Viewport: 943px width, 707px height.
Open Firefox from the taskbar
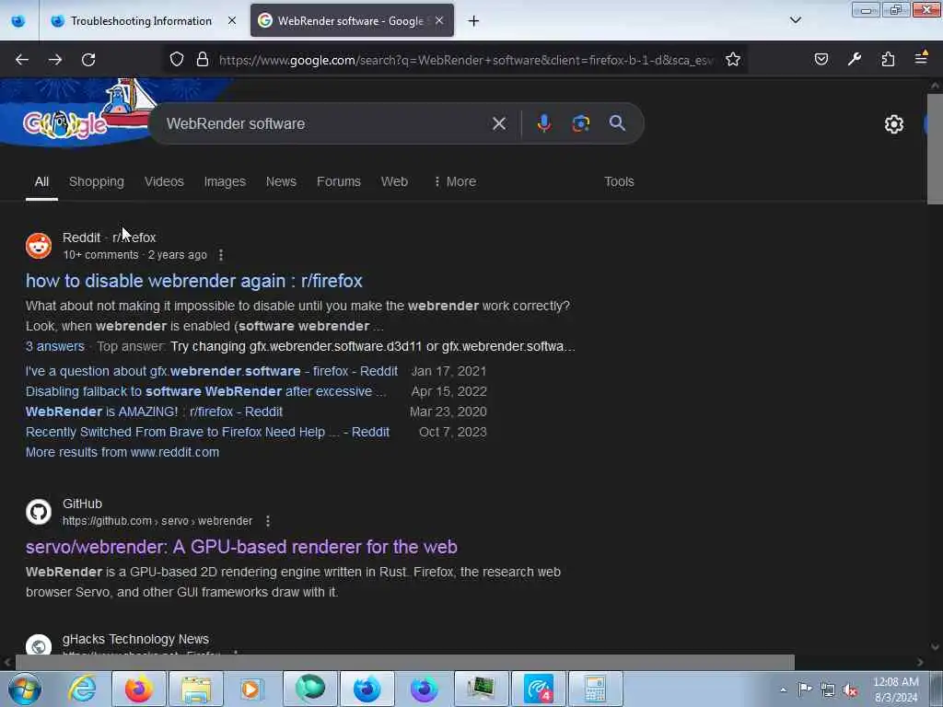pos(138,689)
